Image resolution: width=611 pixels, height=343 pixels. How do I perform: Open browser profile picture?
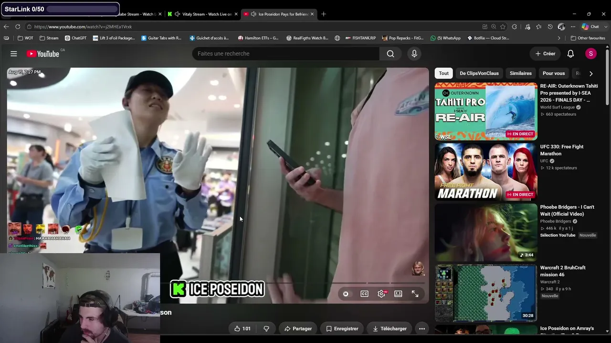click(x=561, y=27)
